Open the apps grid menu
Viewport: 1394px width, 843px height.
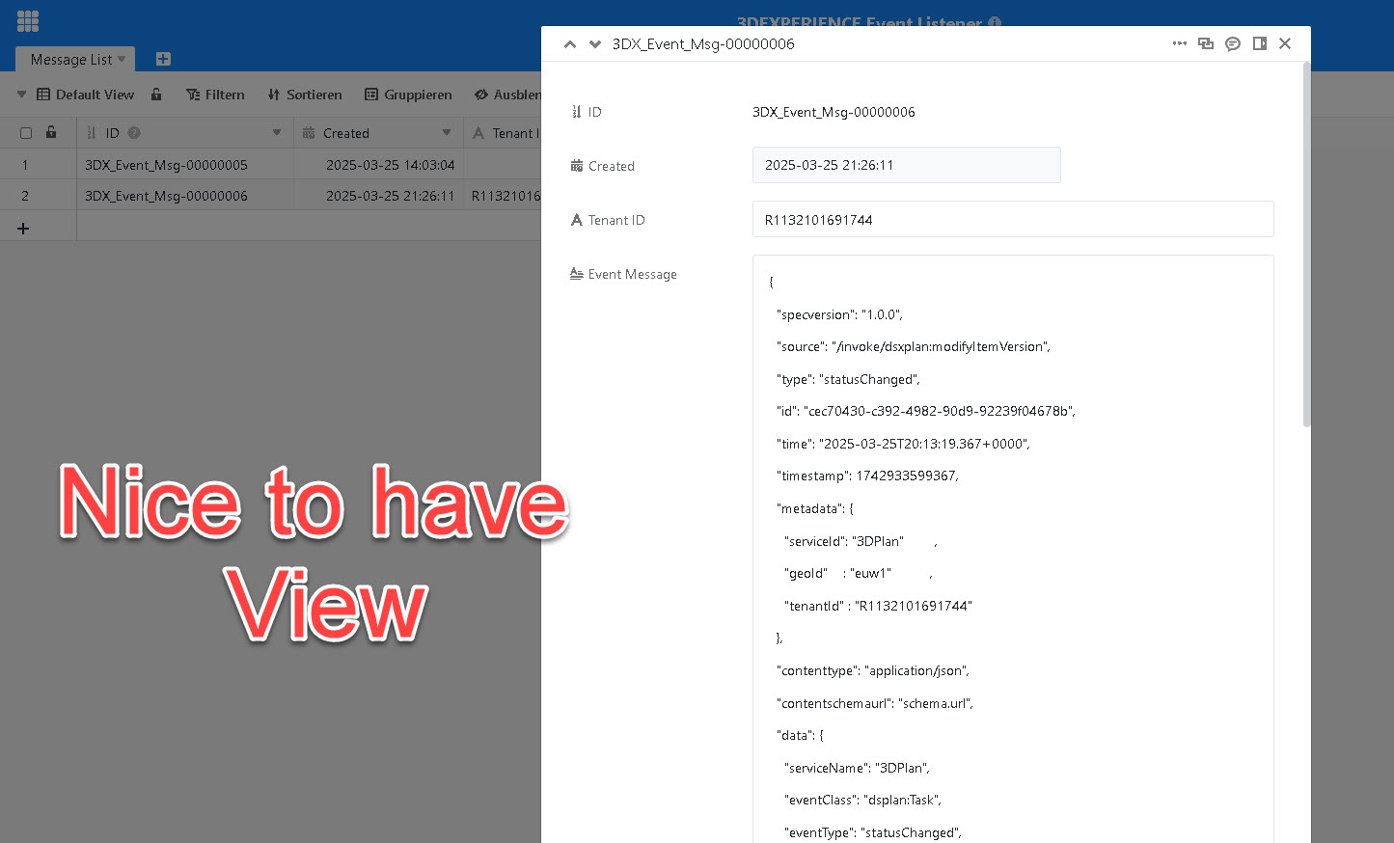click(x=28, y=20)
